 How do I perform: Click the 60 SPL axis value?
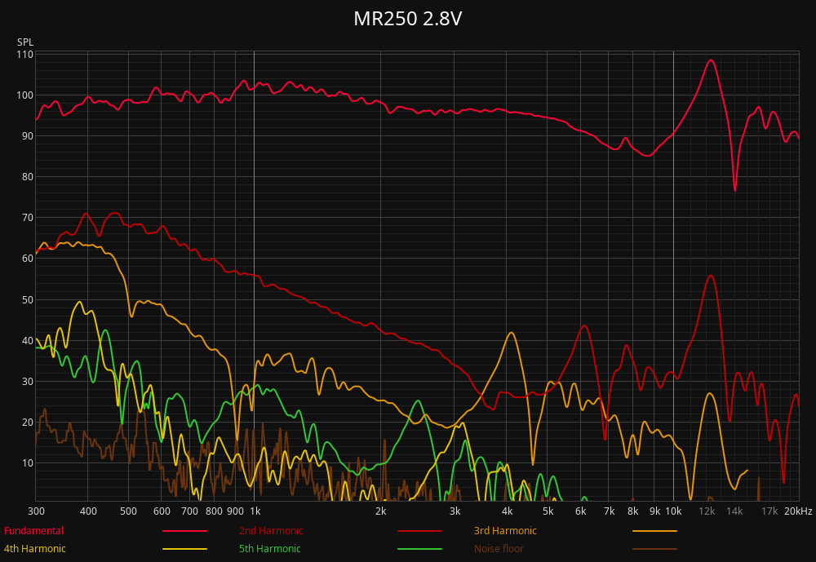(x=27, y=259)
